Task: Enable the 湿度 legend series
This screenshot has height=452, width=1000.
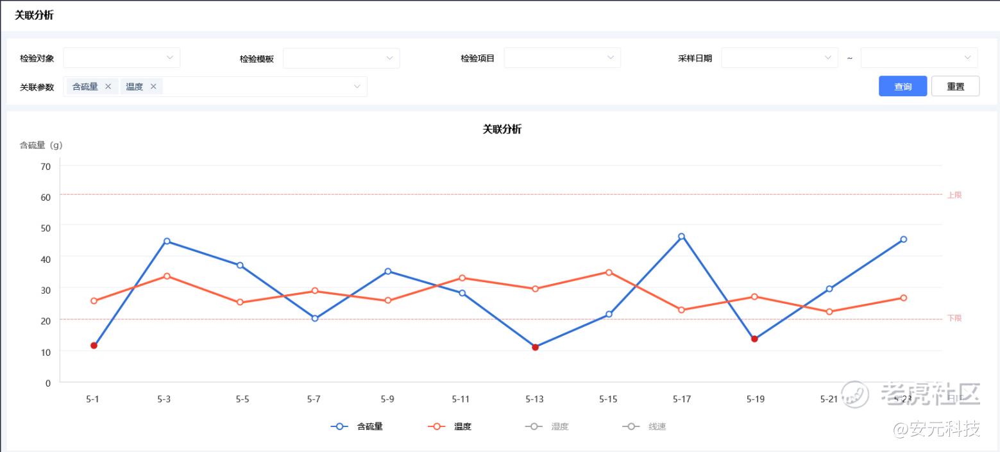Action: click(547, 426)
